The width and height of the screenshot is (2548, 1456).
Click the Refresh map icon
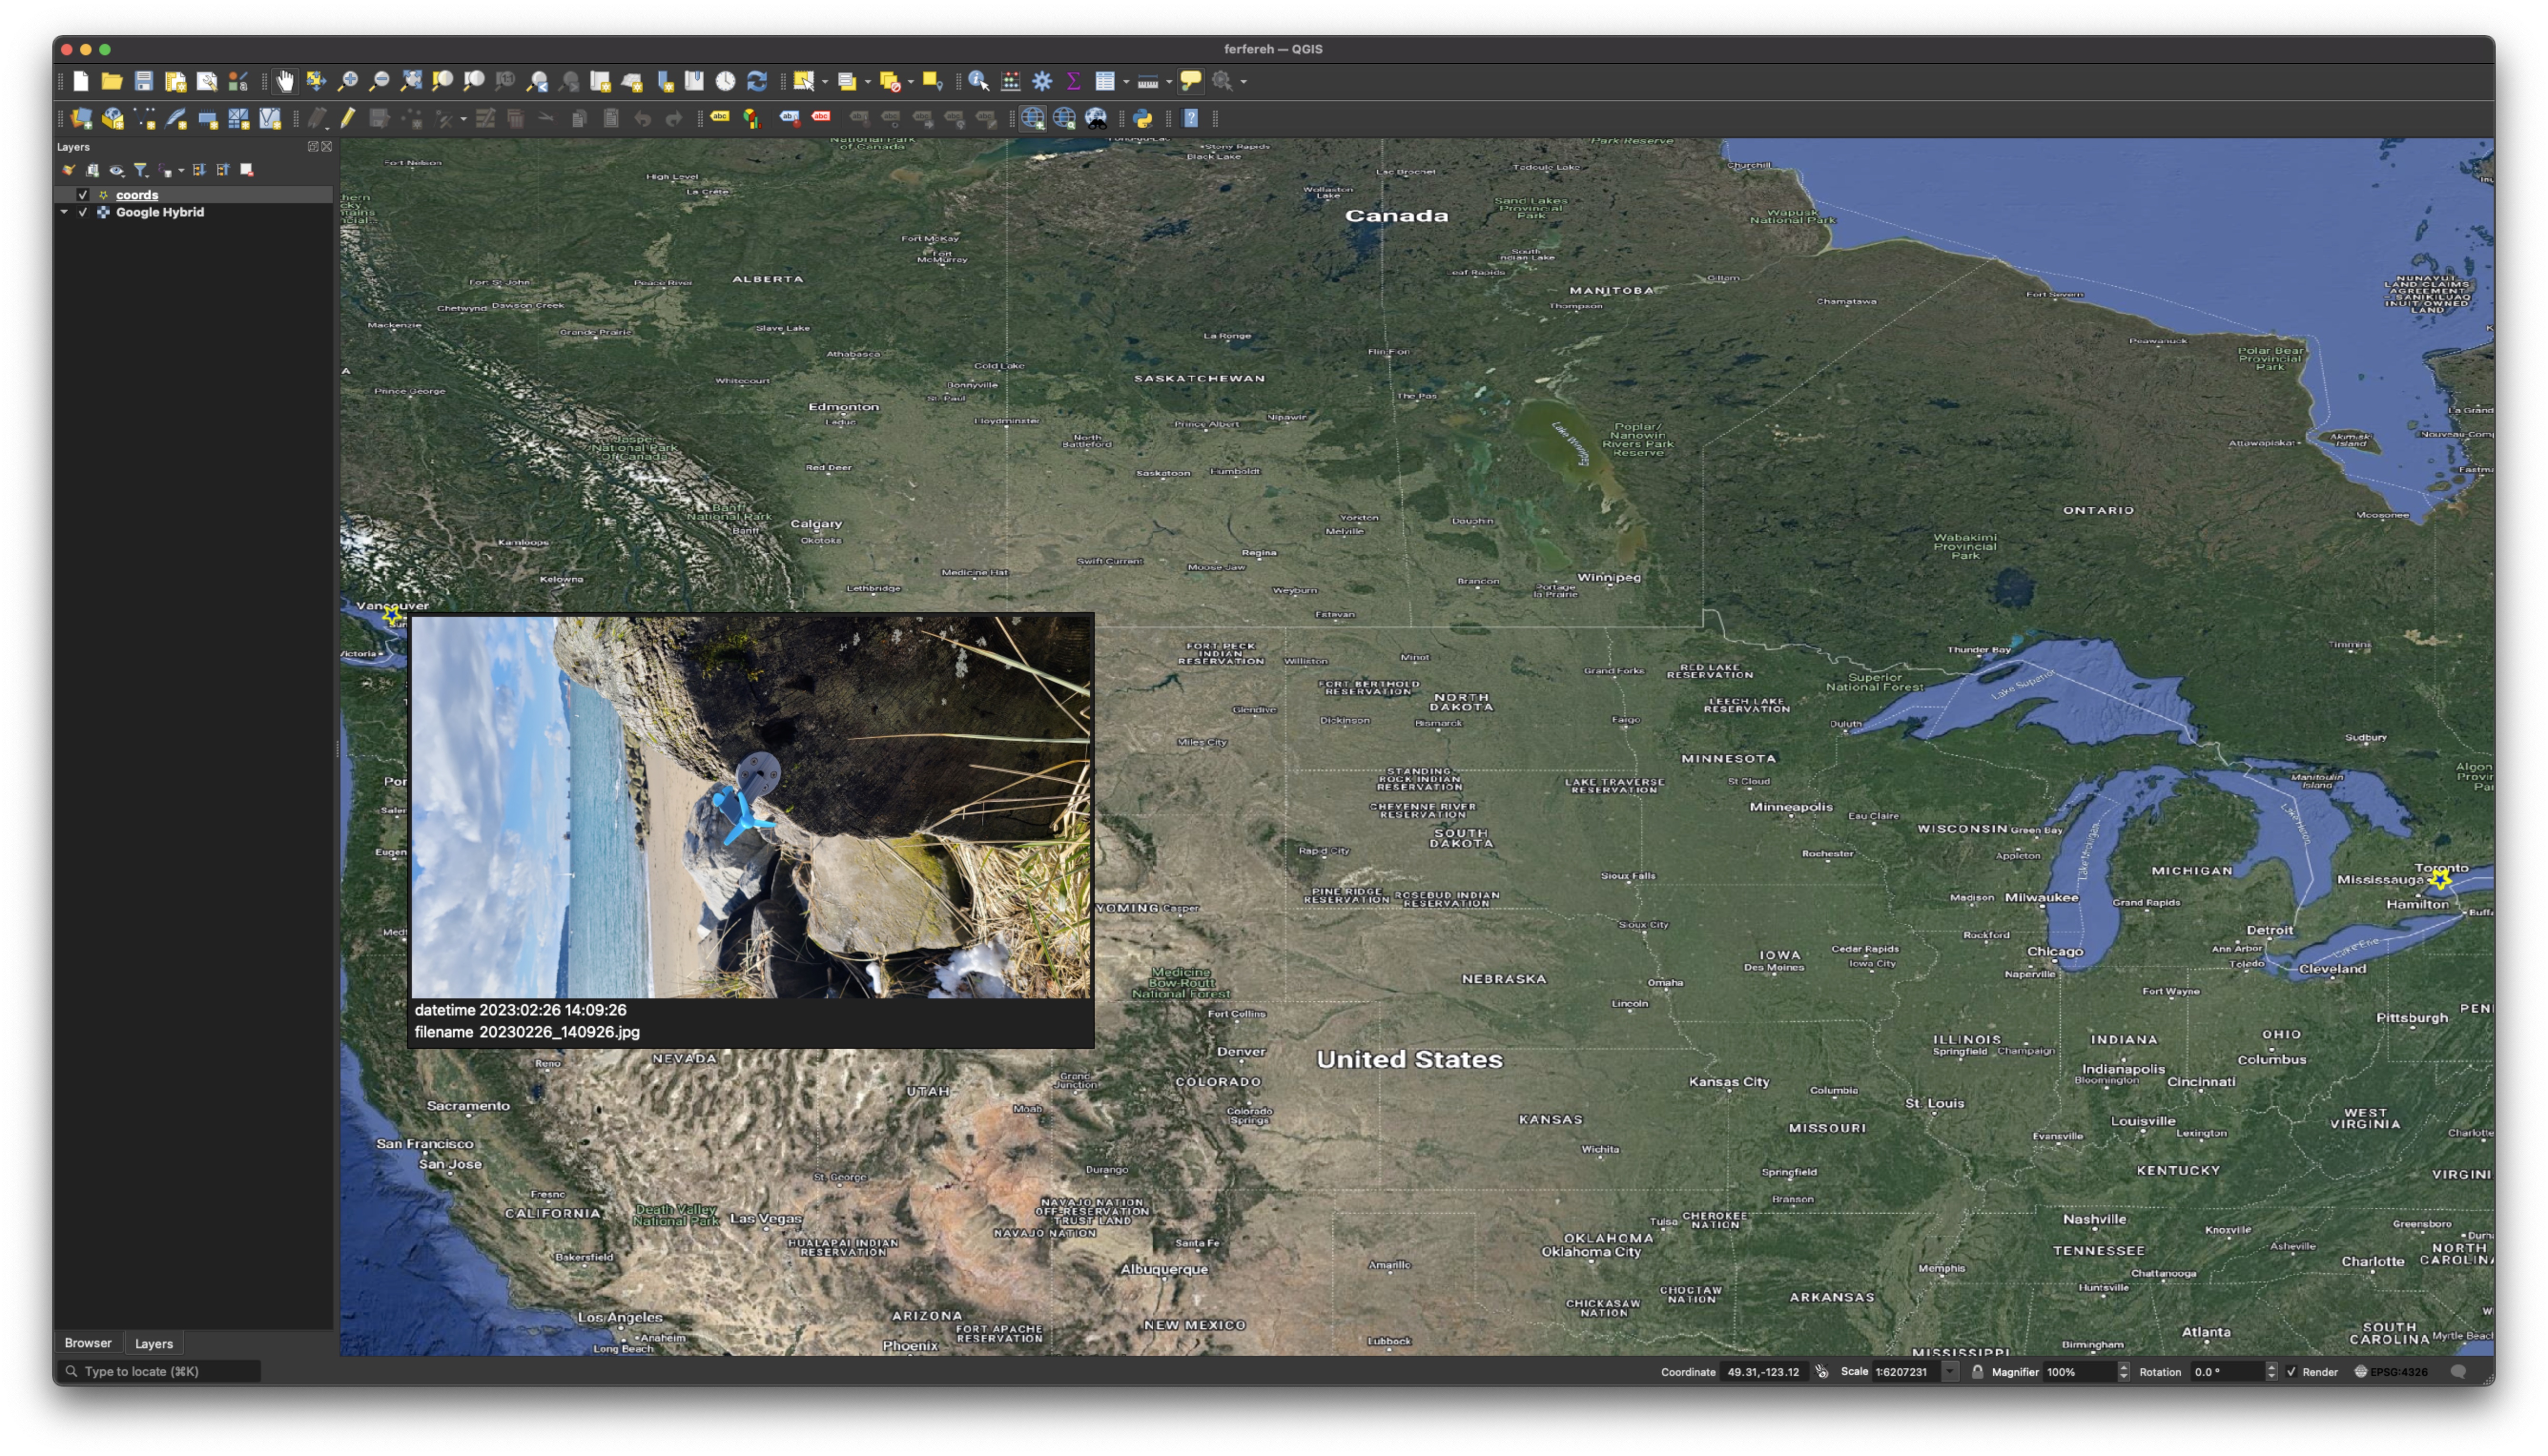click(x=757, y=82)
